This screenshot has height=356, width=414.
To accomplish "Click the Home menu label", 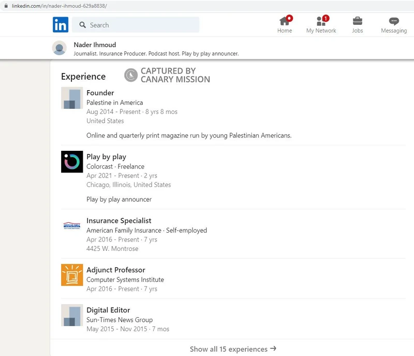I will [285, 31].
